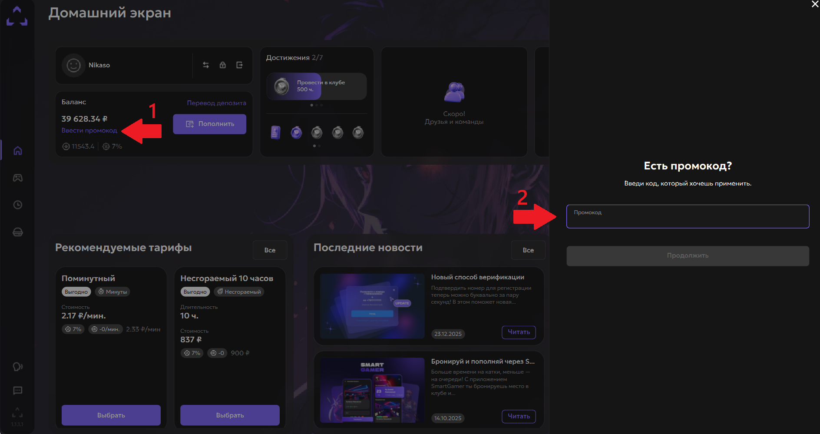Click the Достижения 2/7 heading
Viewport: 820px width, 434px height.
point(294,57)
